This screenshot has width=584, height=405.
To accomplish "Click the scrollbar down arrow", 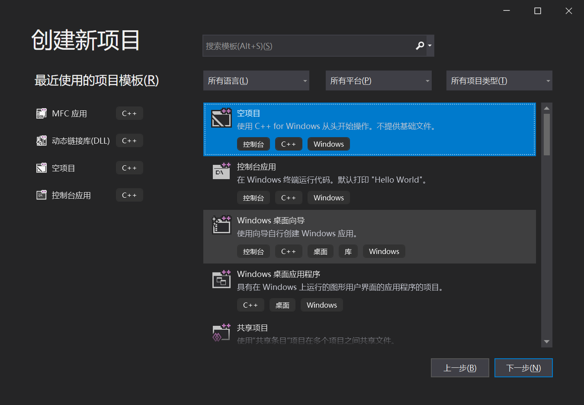I will [546, 342].
